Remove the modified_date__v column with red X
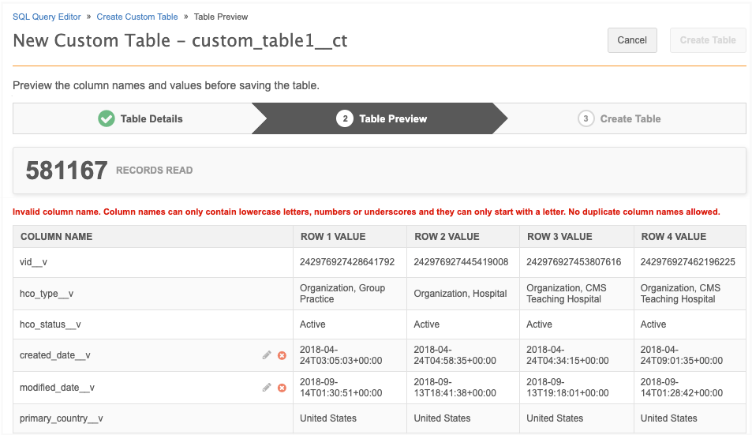 pos(282,388)
